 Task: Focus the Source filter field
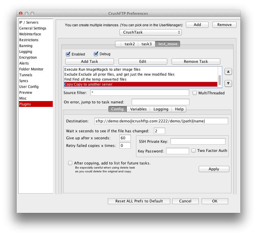pos(140,93)
